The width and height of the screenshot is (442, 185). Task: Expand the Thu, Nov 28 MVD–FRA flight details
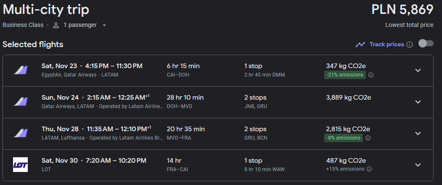418,133
